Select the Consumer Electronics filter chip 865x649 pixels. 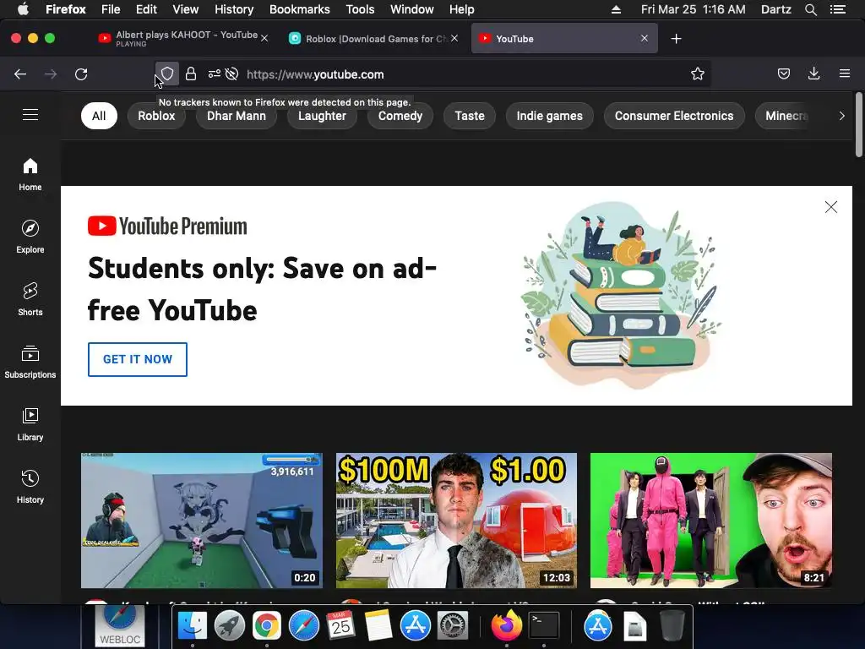coord(674,116)
